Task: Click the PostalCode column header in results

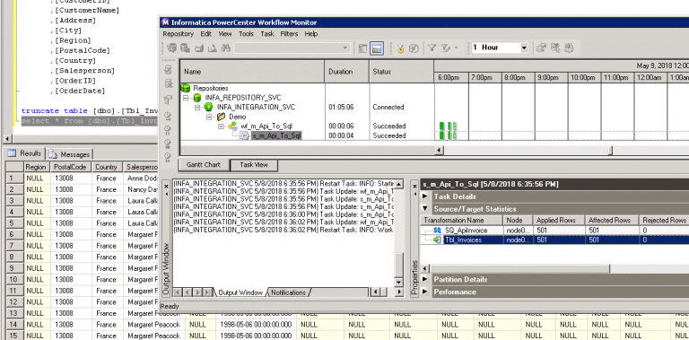Action: tap(71, 167)
